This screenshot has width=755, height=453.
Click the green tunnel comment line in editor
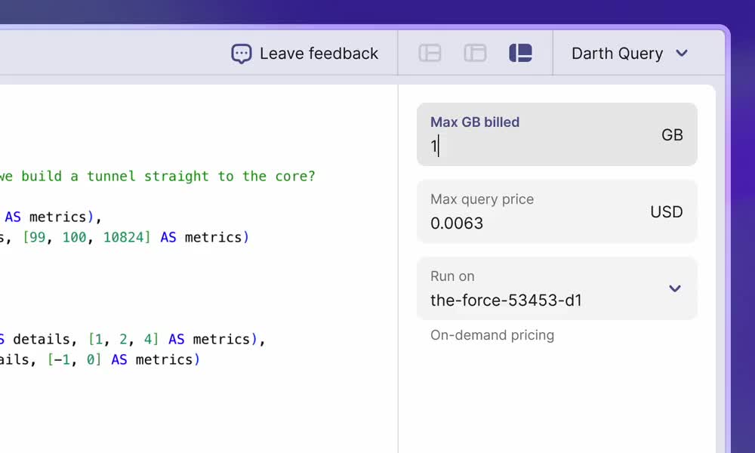click(x=157, y=176)
